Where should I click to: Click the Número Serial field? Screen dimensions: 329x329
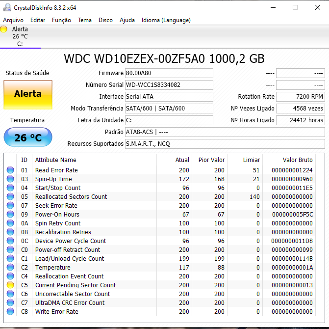pos(169,85)
